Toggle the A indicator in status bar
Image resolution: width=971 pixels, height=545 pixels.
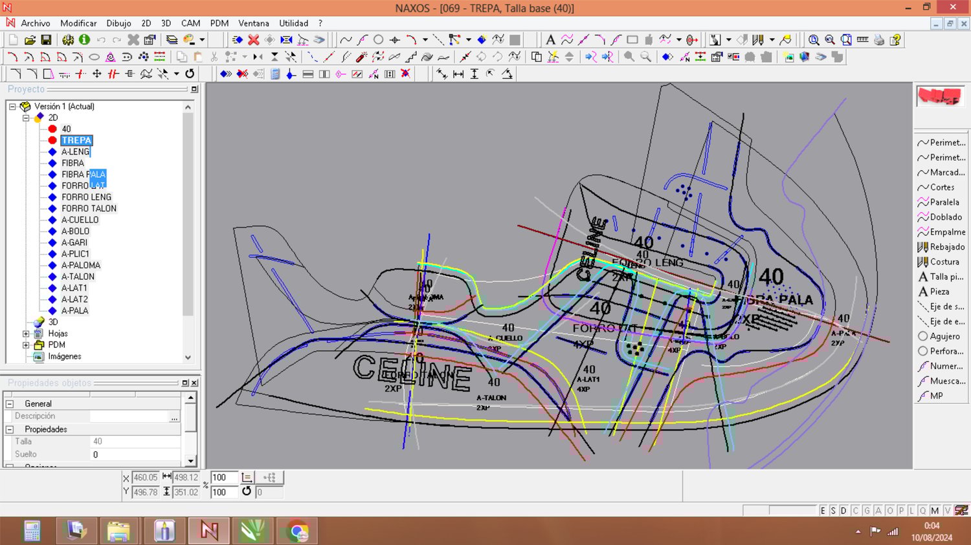(878, 511)
